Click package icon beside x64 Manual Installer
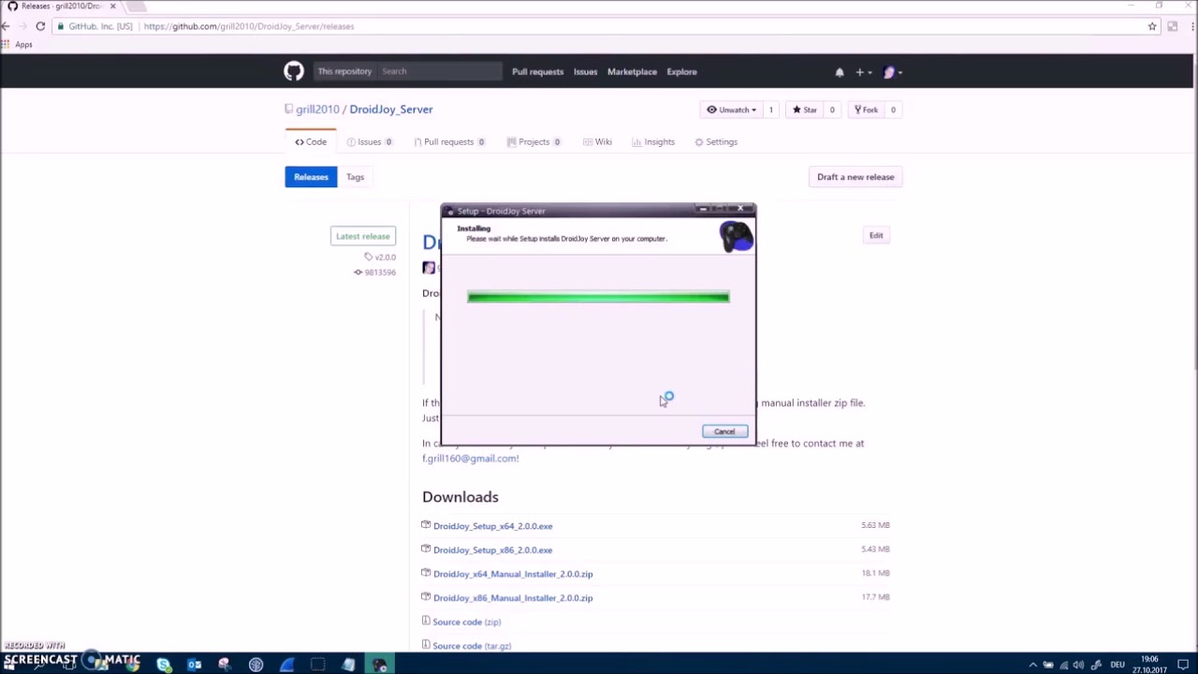1198x674 pixels. tap(426, 573)
